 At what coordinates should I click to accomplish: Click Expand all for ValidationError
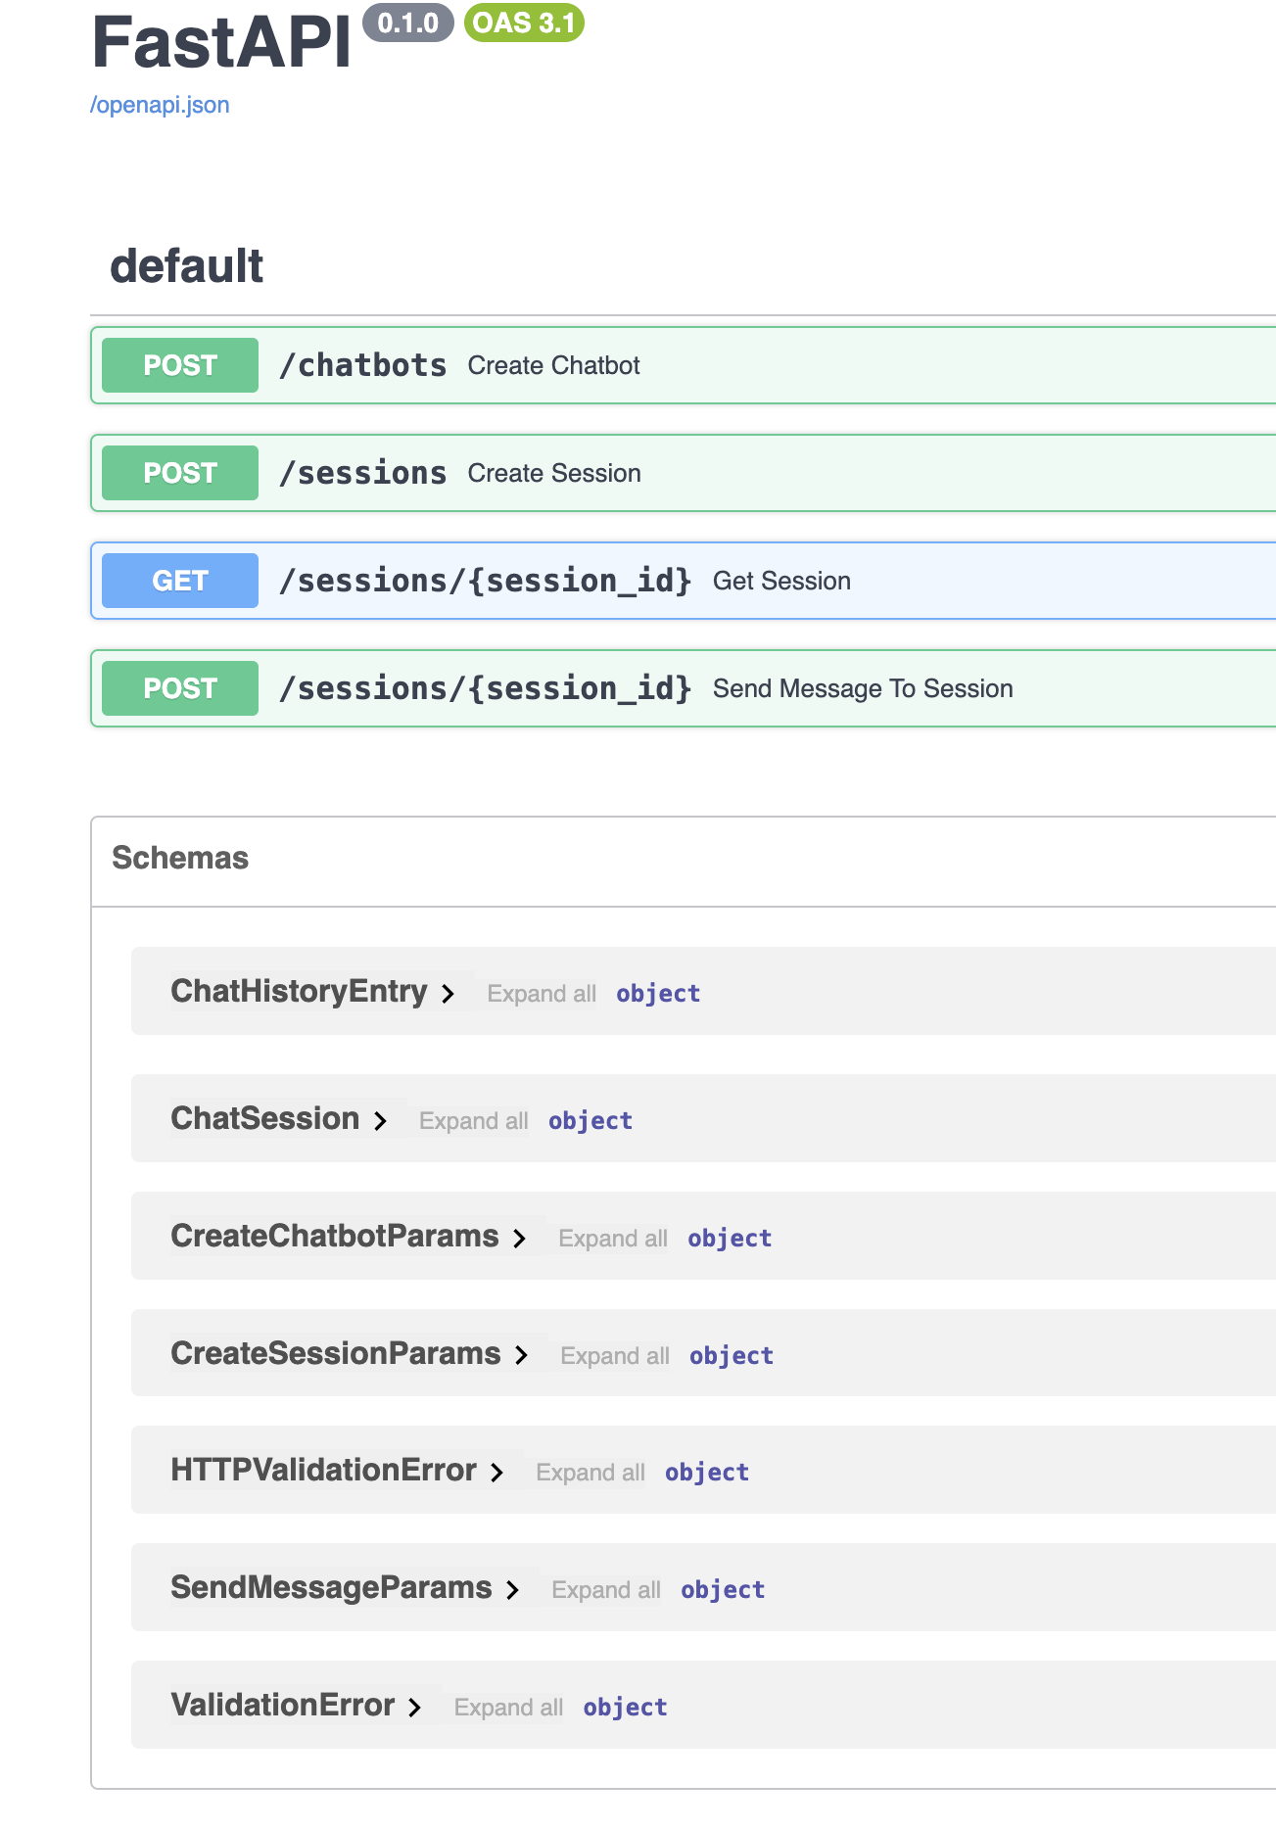508,1708
